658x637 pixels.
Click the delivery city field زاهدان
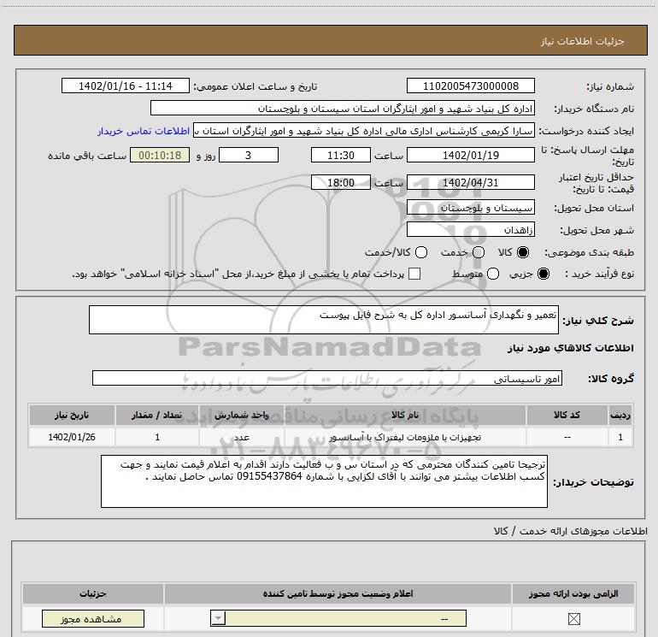470,230
